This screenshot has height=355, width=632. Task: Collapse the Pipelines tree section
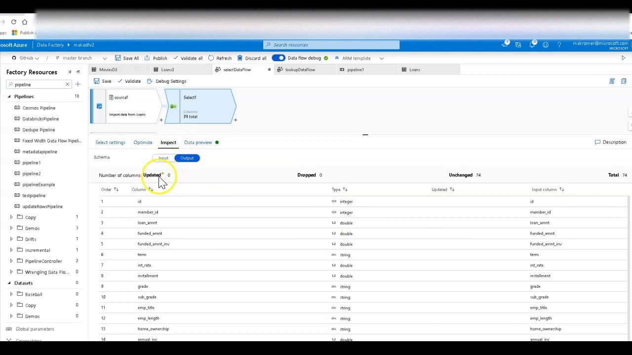point(9,97)
